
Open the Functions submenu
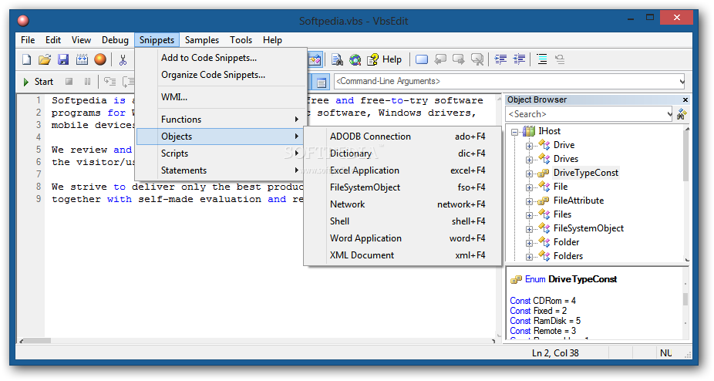[x=221, y=120]
